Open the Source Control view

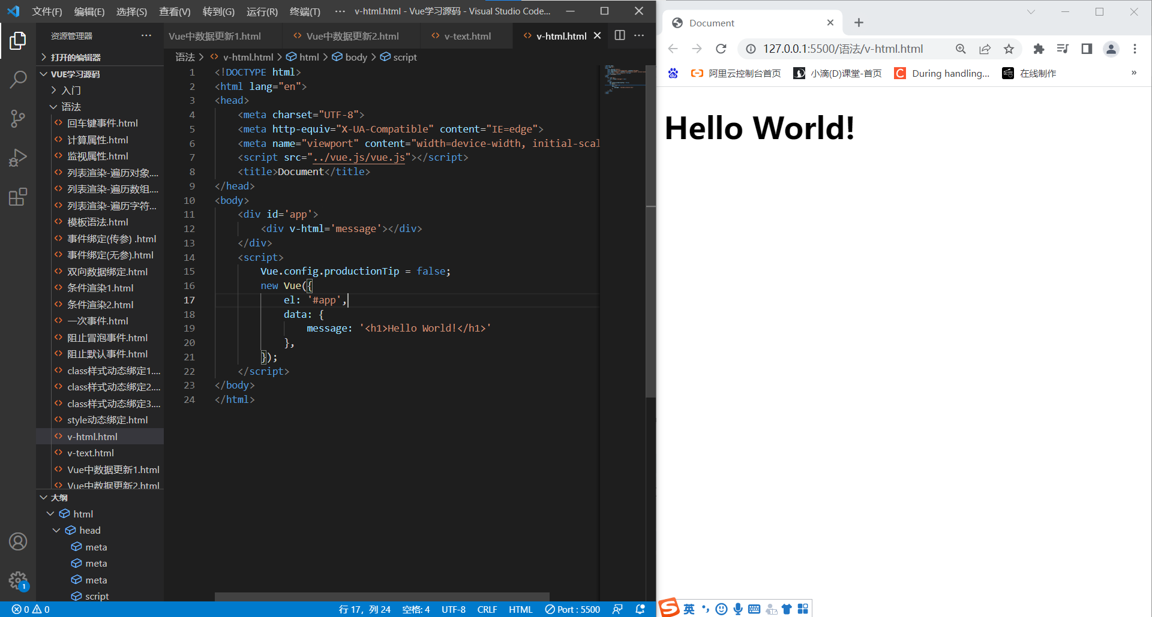[18, 118]
